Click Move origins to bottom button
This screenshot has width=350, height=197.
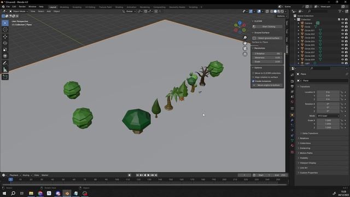267,85
